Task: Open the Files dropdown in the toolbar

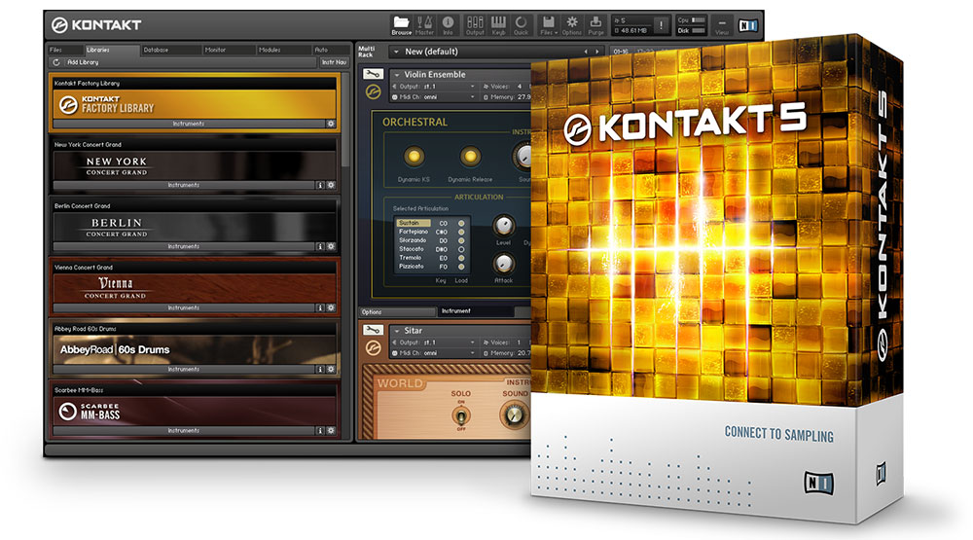Action: pos(549,25)
